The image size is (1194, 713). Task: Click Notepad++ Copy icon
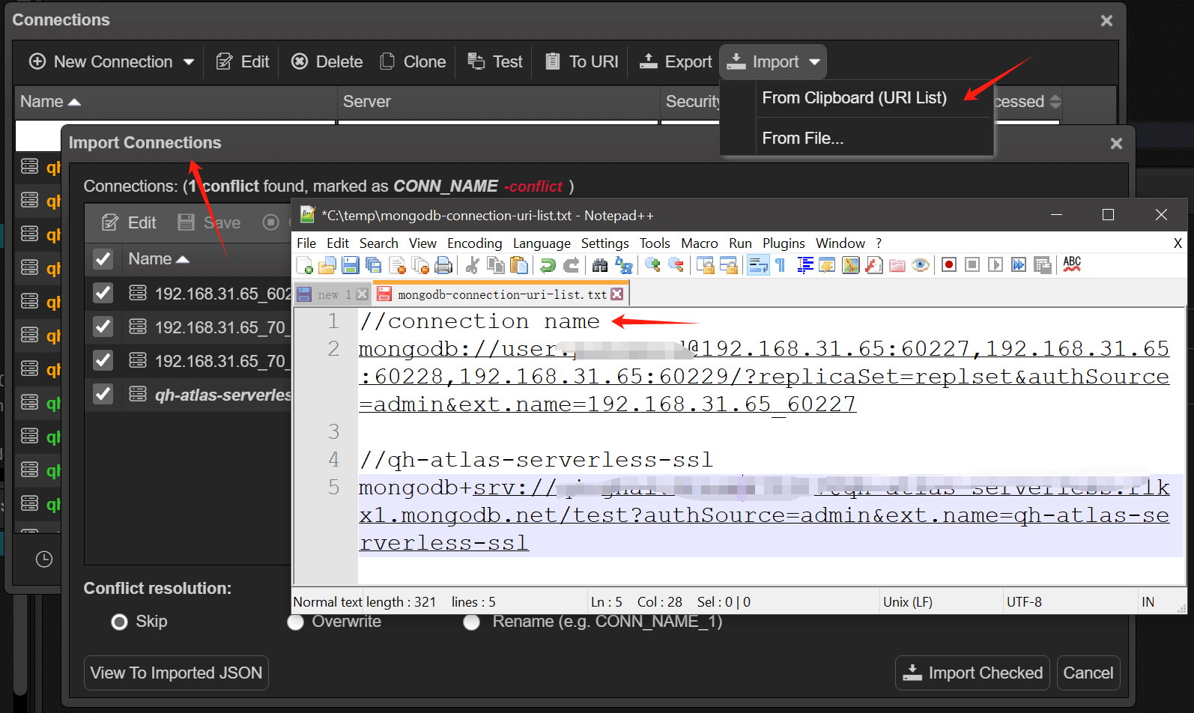(x=495, y=265)
